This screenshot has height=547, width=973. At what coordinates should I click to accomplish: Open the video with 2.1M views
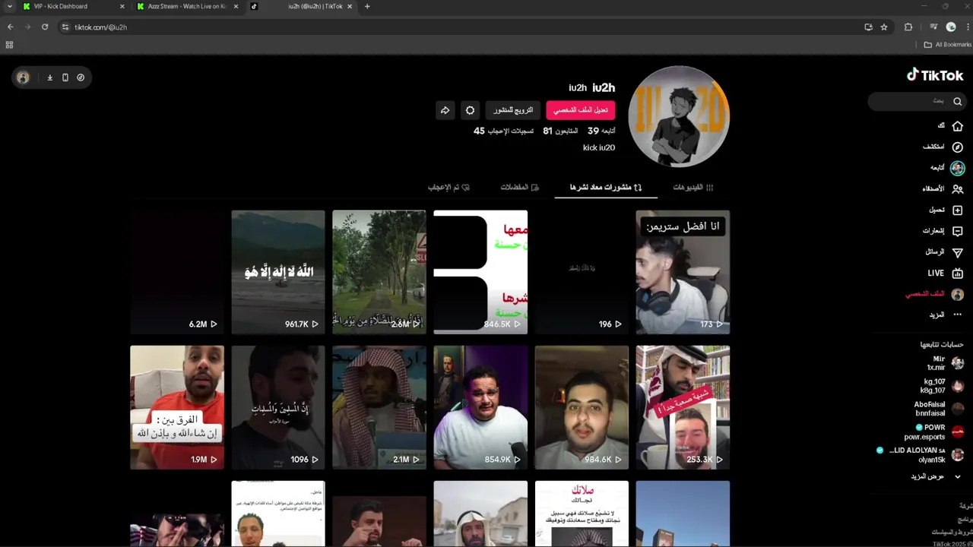tap(379, 407)
